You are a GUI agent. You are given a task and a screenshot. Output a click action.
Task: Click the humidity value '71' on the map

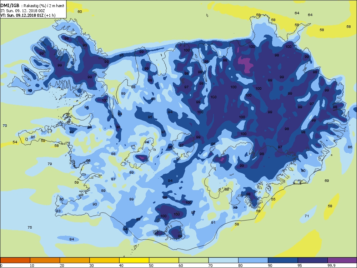(307, 216)
